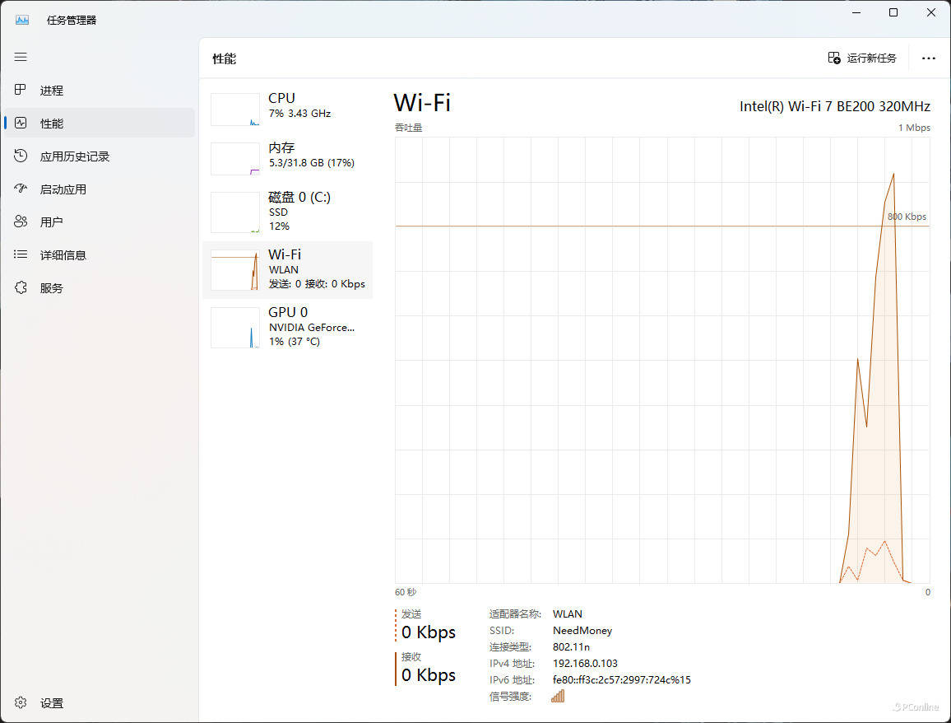
Task: Open the 服务 services puzzle icon
Action: coord(21,287)
